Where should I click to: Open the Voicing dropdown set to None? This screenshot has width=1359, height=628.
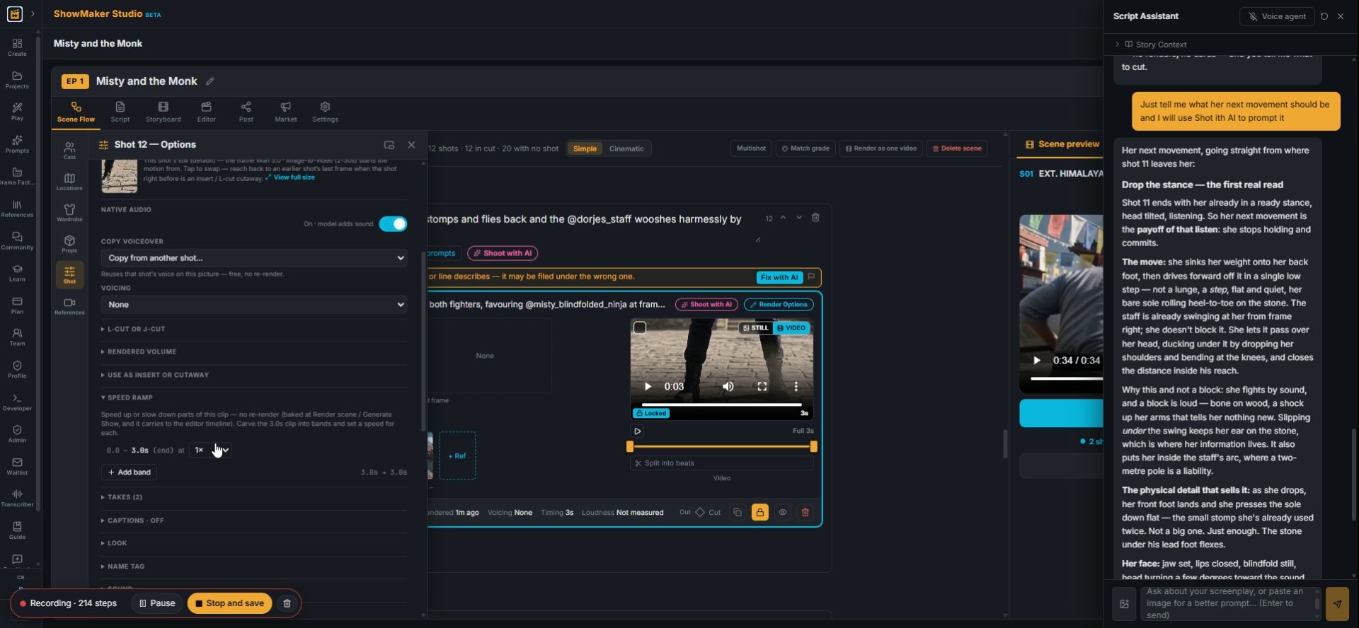(254, 305)
